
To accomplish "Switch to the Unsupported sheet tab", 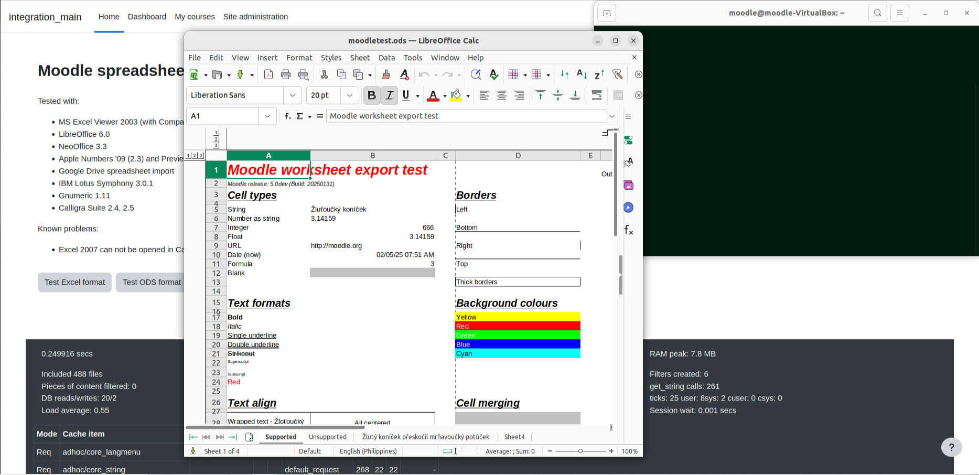I will (x=328, y=437).
